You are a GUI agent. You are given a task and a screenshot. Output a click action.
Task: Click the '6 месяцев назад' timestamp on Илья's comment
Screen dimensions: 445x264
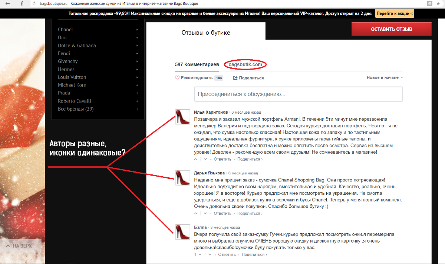click(246, 112)
